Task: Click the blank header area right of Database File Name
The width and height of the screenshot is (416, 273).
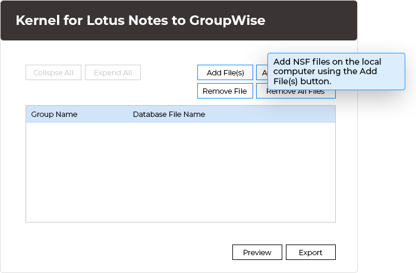Action: click(x=273, y=115)
